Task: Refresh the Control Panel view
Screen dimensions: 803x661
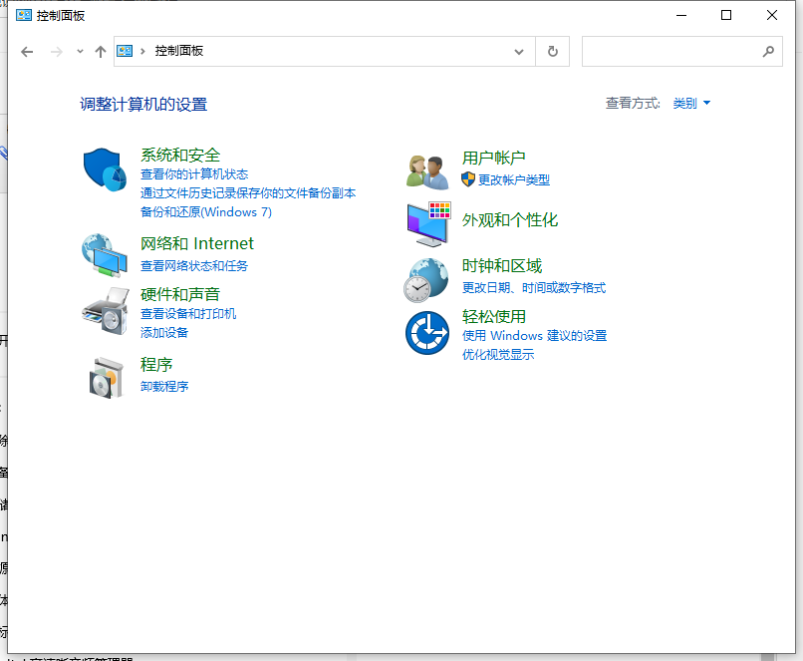Action: (552, 51)
